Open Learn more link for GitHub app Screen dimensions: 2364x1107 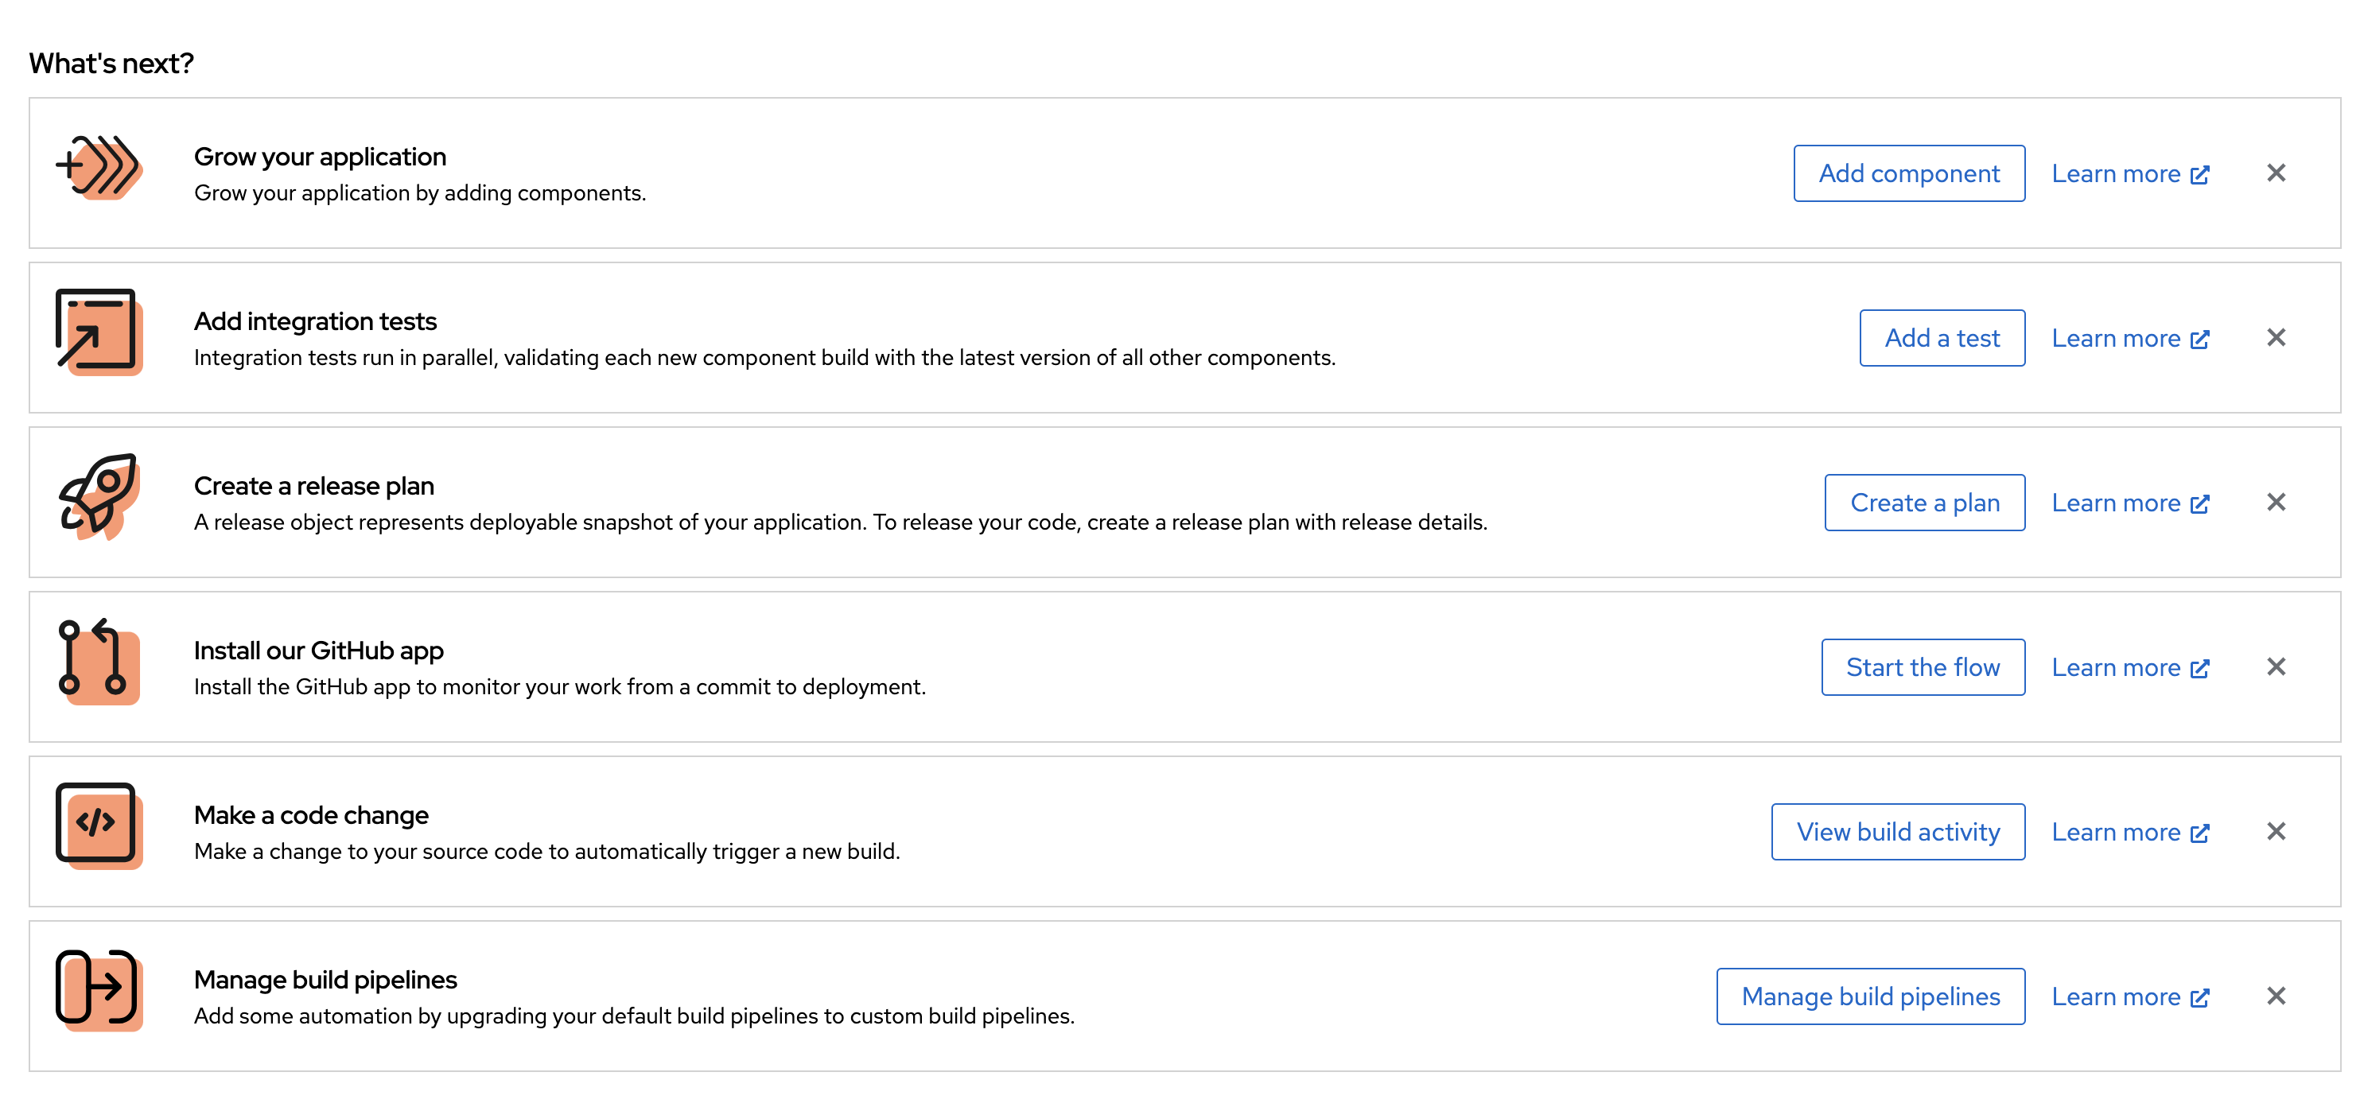pos(2129,666)
